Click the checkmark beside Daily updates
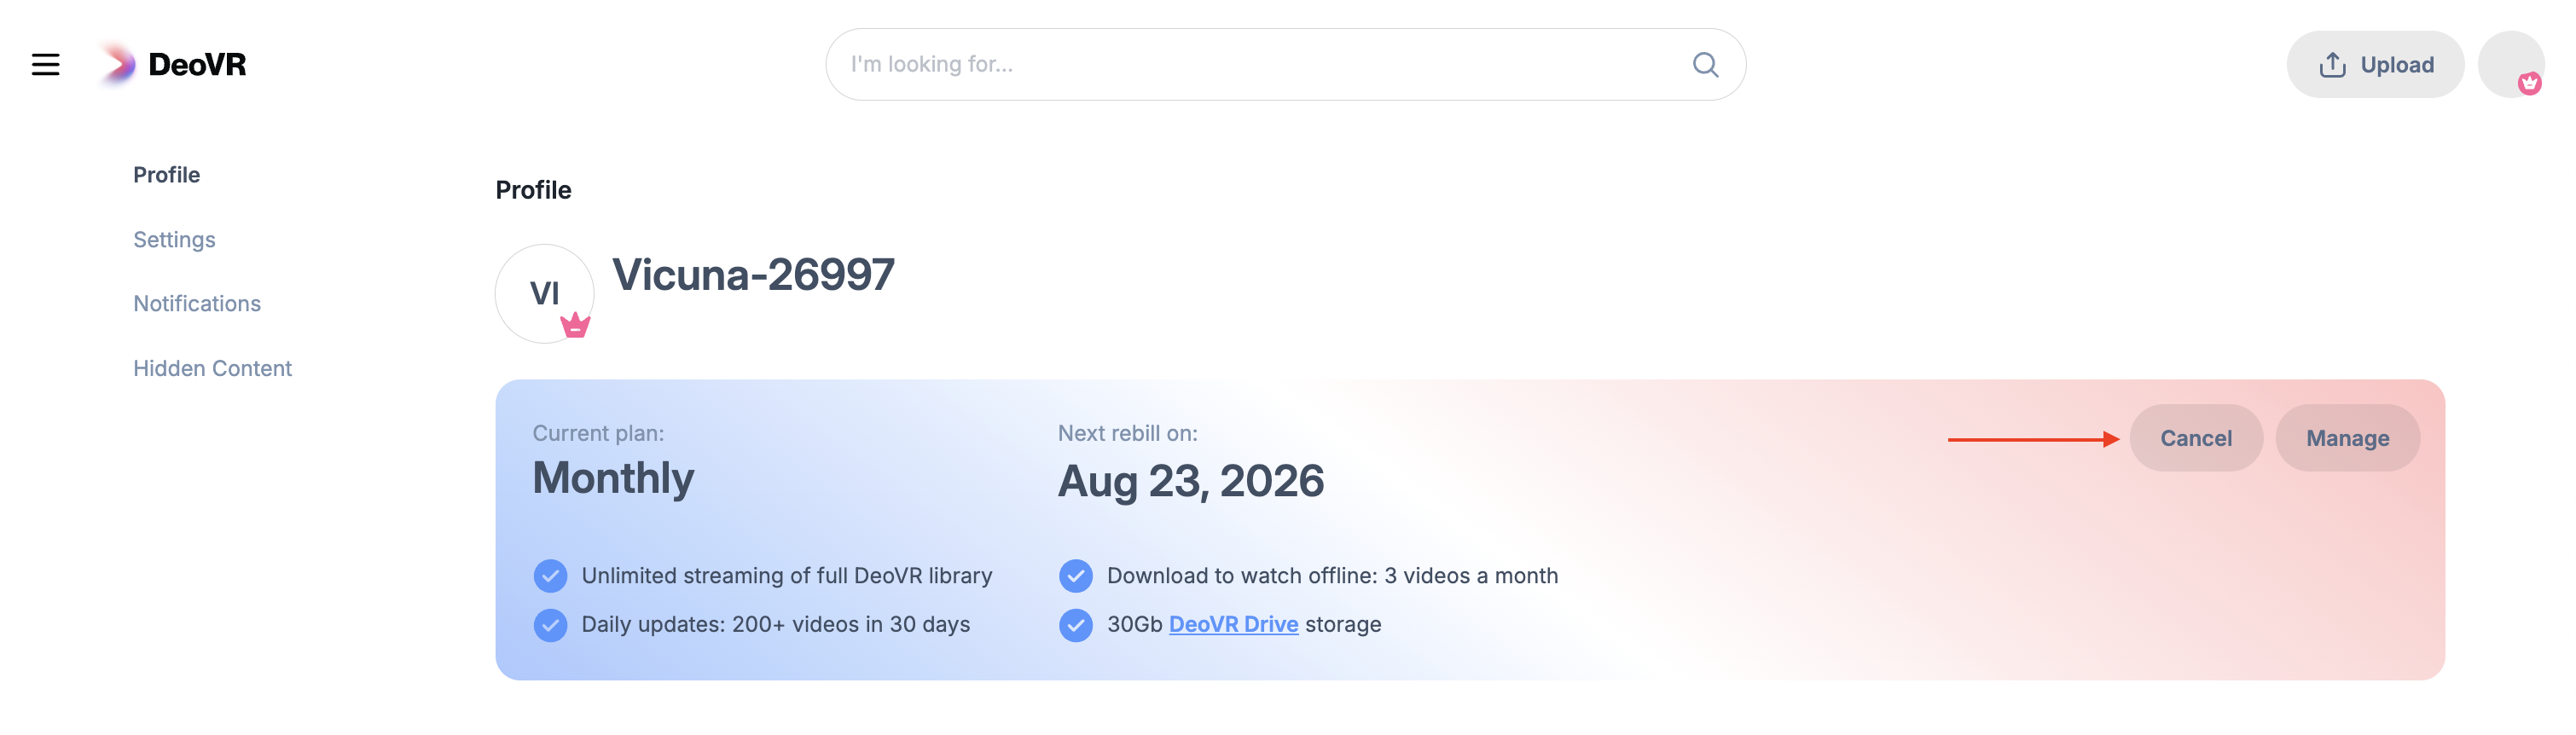The image size is (2576, 735). coord(550,626)
